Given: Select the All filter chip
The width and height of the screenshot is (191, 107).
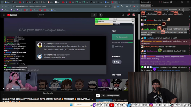Looking at the screenshot, I should click(98, 96).
